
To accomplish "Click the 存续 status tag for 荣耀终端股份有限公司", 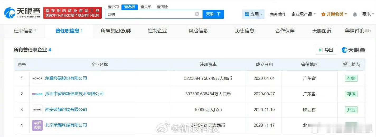I will pyautogui.click(x=351, y=78).
